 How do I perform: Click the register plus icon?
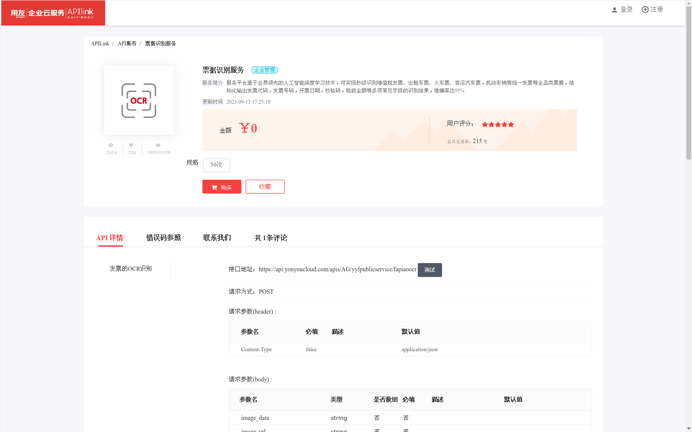(x=645, y=10)
